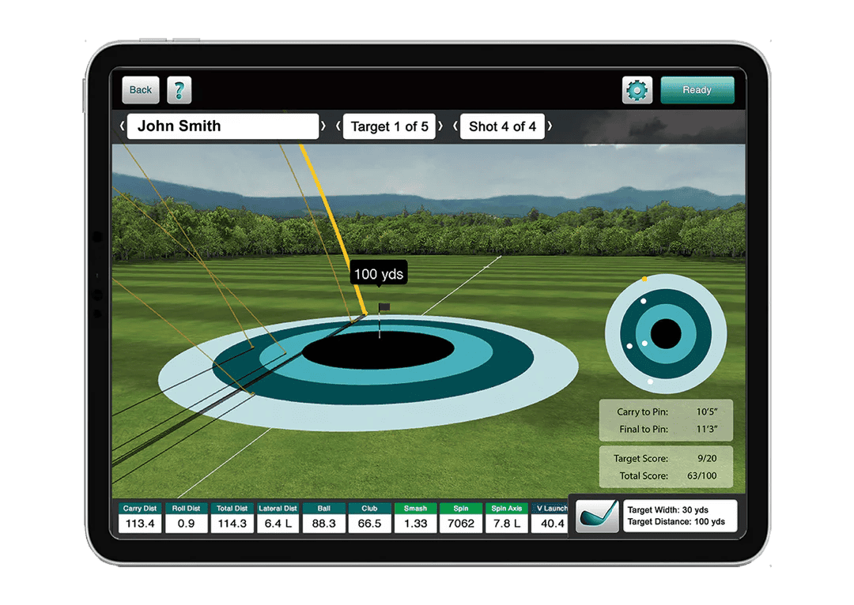This screenshot has width=854, height=605.
Task: Tap the 100 yds distance label
Action: click(379, 273)
